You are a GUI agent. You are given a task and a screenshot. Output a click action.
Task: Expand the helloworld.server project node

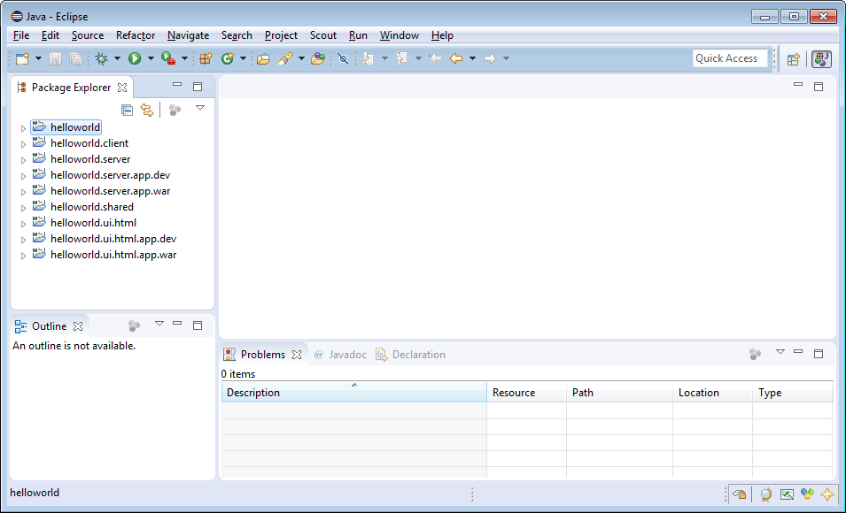coord(23,160)
